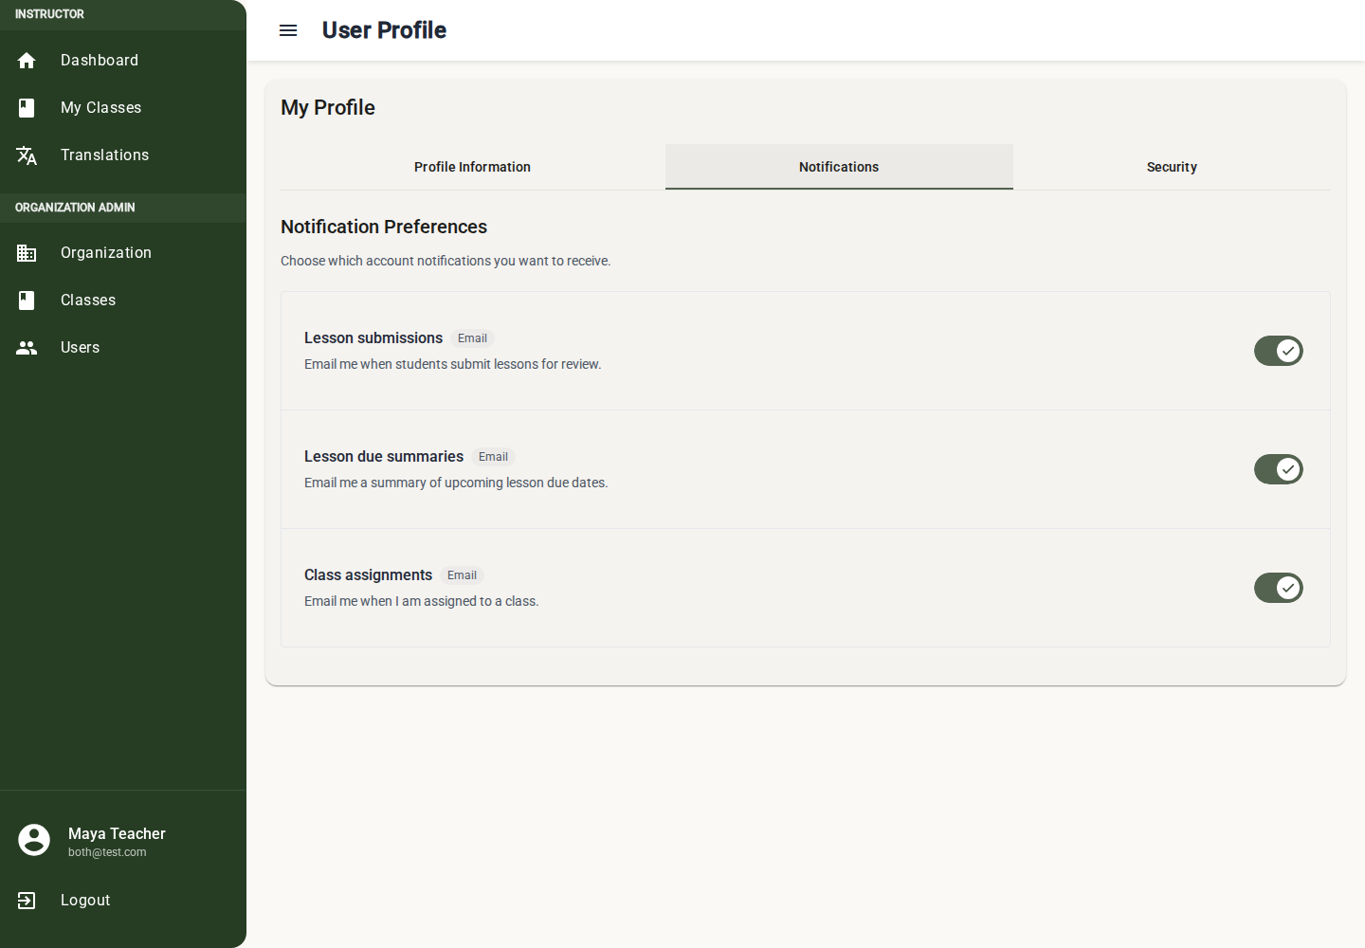Click the Organization building icon
Screen dimensions: 1365x948
click(27, 253)
